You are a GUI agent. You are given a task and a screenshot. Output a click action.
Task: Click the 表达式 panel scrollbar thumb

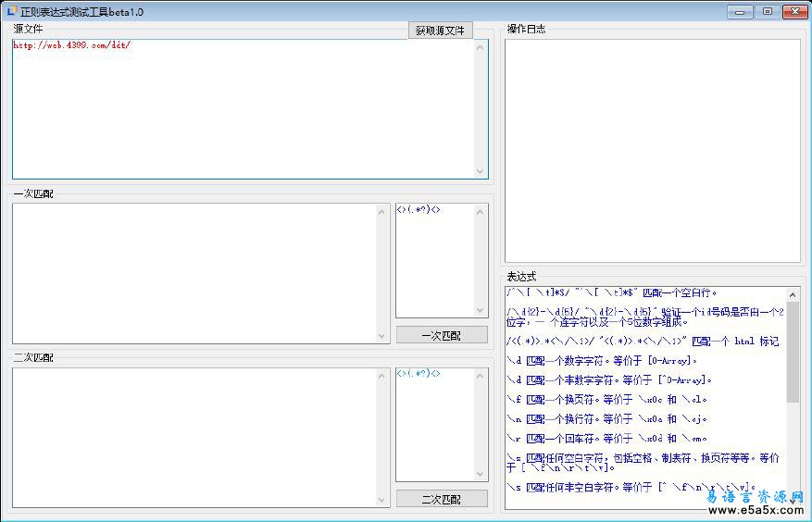[793, 352]
